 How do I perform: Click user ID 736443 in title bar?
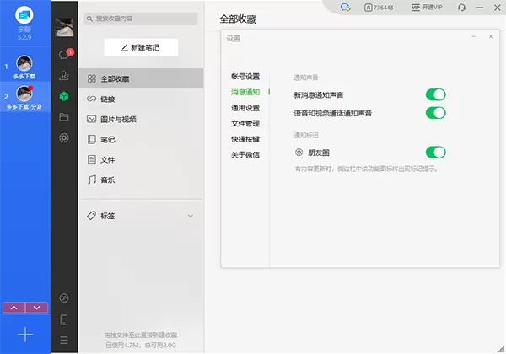click(x=379, y=8)
